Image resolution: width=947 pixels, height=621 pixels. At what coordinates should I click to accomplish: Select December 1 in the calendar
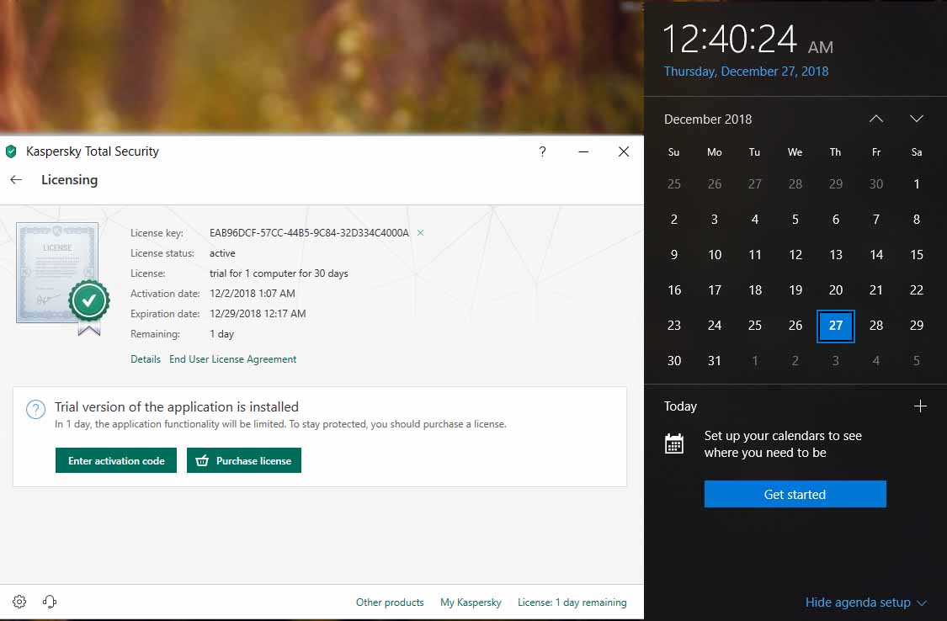tap(916, 184)
